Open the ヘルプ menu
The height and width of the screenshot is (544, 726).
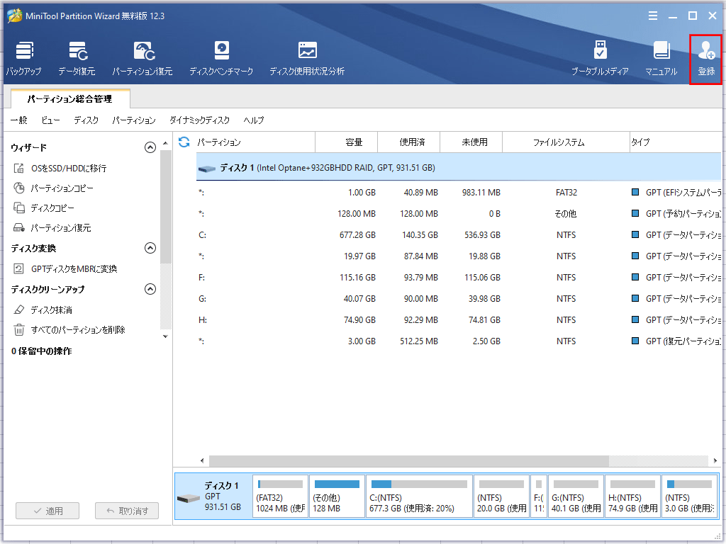point(254,120)
